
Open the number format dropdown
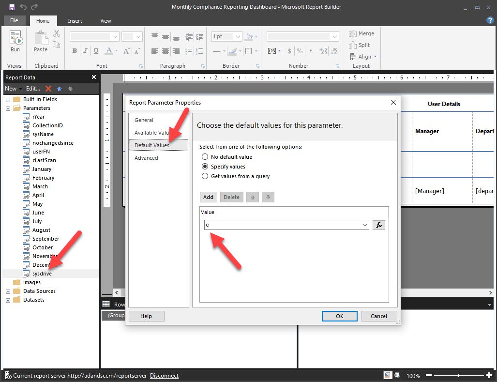(335, 37)
